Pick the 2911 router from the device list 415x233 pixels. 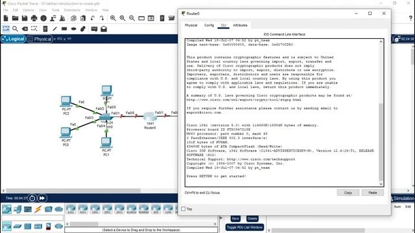[119, 209]
